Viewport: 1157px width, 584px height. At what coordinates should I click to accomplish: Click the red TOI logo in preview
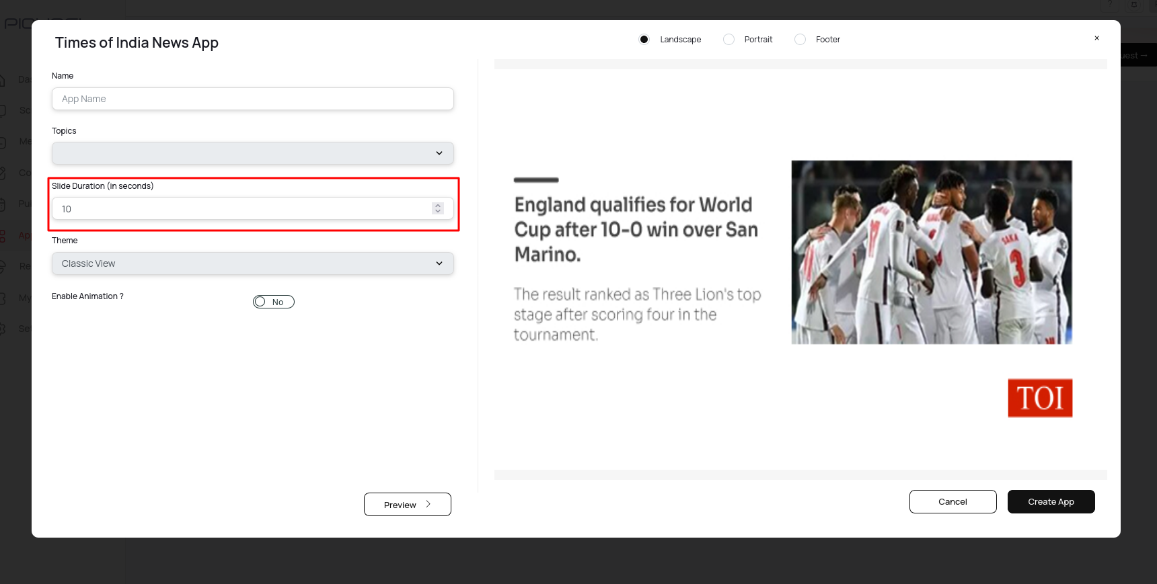(1039, 398)
